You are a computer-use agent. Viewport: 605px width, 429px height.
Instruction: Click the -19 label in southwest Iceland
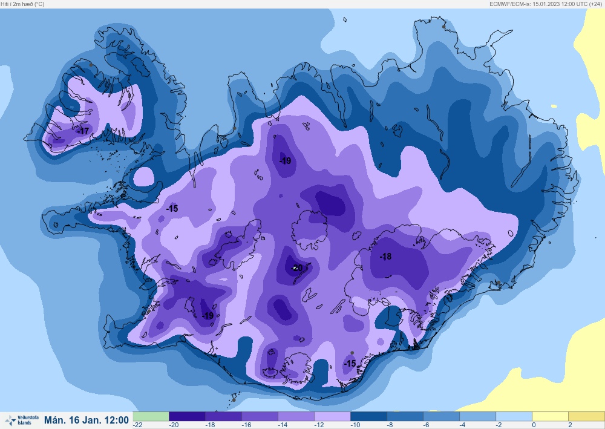[208, 316]
